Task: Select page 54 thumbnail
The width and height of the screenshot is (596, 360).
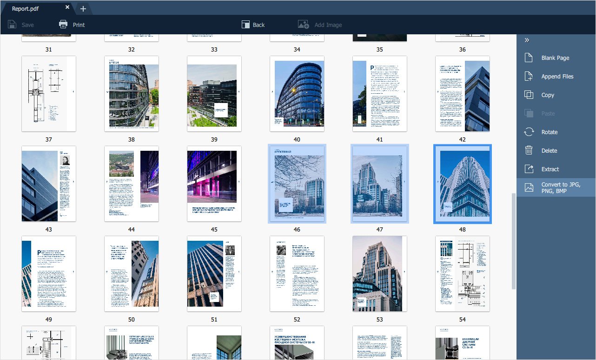Action: point(463,274)
